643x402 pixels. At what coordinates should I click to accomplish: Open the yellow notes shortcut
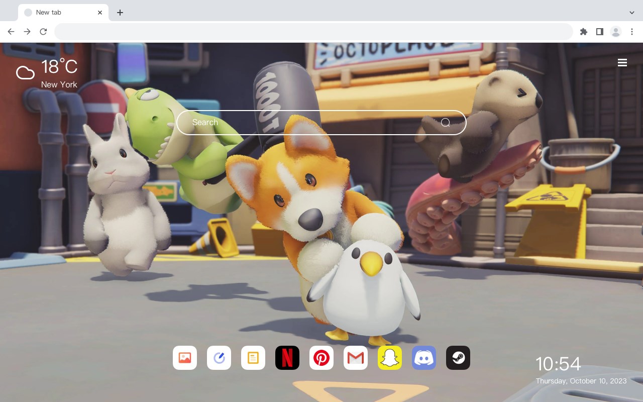pyautogui.click(x=253, y=358)
